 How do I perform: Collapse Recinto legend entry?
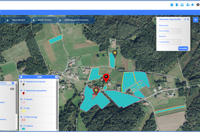[24, 99]
